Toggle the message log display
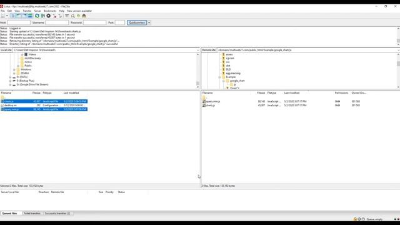The height and width of the screenshot is (225, 400). (13, 16)
